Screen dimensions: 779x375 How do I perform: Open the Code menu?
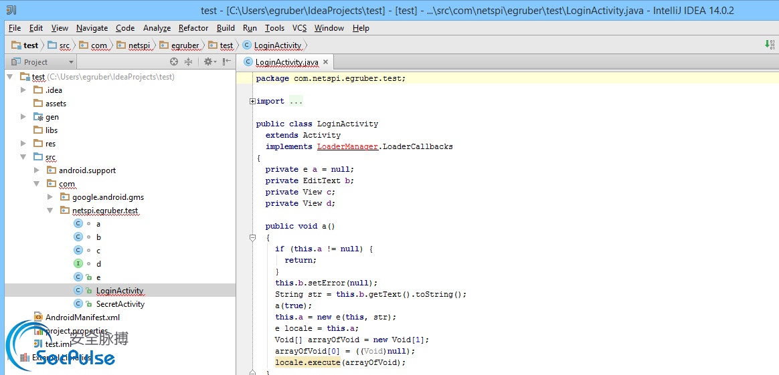pos(125,28)
